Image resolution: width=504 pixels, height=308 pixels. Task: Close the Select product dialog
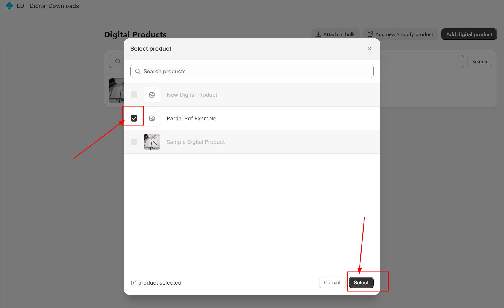click(x=369, y=49)
